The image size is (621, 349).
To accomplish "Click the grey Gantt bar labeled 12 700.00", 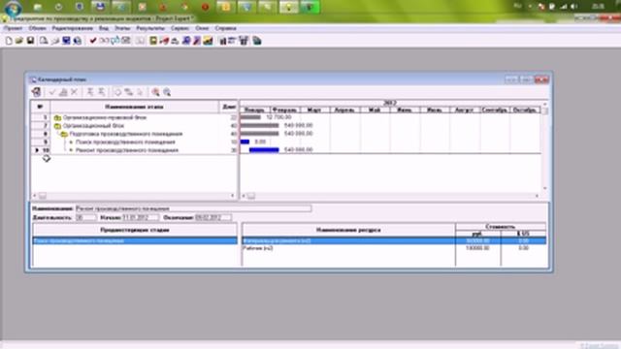I will [x=250, y=117].
